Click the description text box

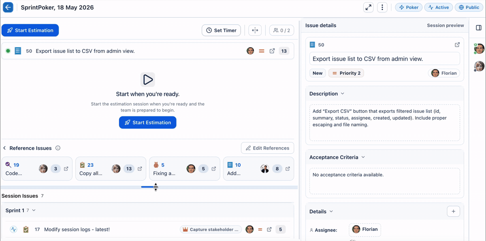tap(385, 123)
